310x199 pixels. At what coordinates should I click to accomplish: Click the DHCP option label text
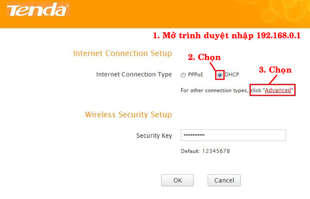232,75
